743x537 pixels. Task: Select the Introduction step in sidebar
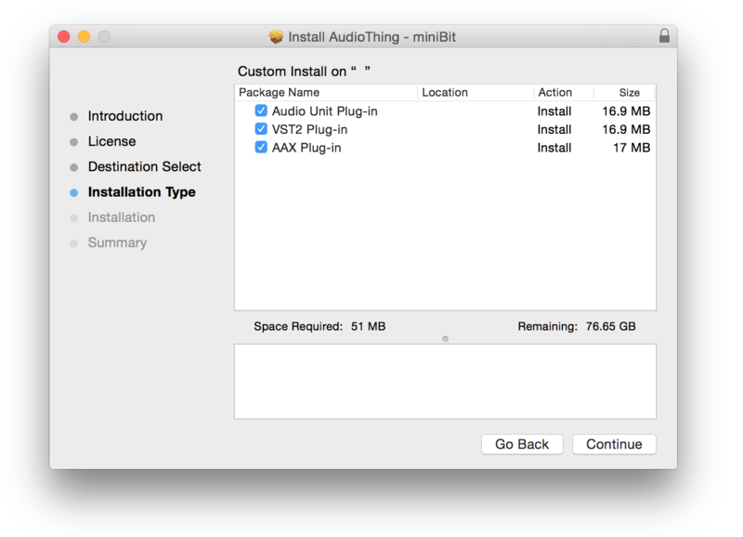(x=124, y=116)
